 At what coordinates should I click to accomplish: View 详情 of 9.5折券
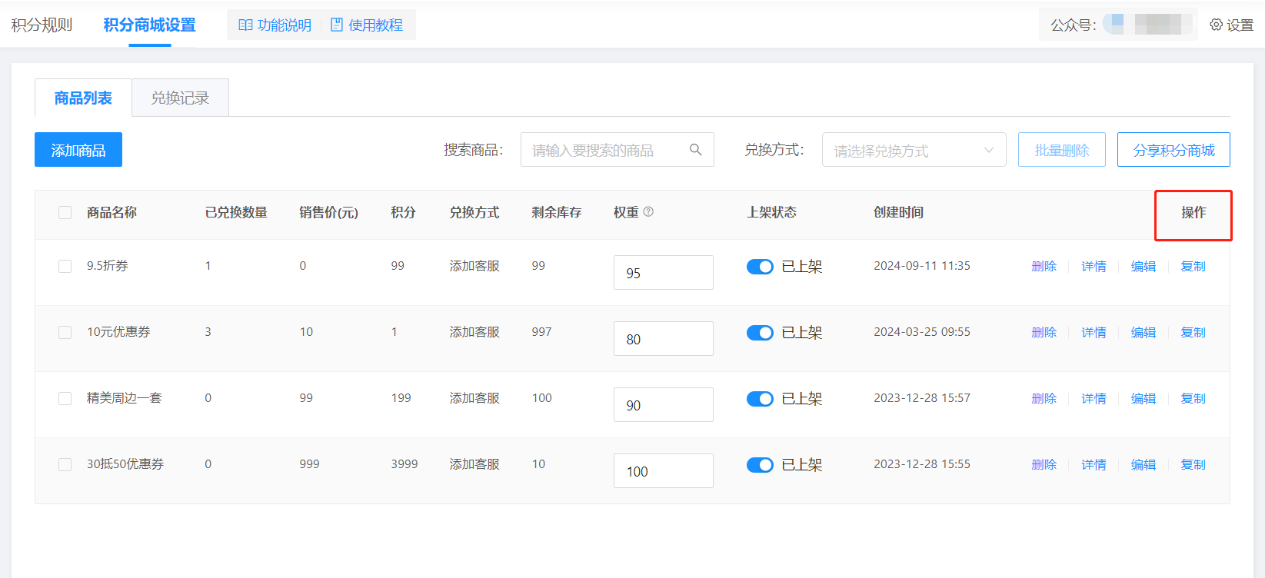point(1094,266)
